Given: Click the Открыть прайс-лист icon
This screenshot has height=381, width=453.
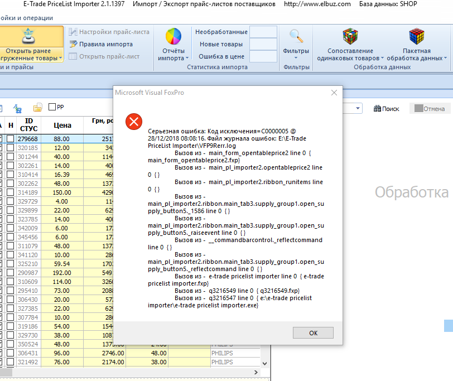Looking at the screenshot, I should coord(73,56).
